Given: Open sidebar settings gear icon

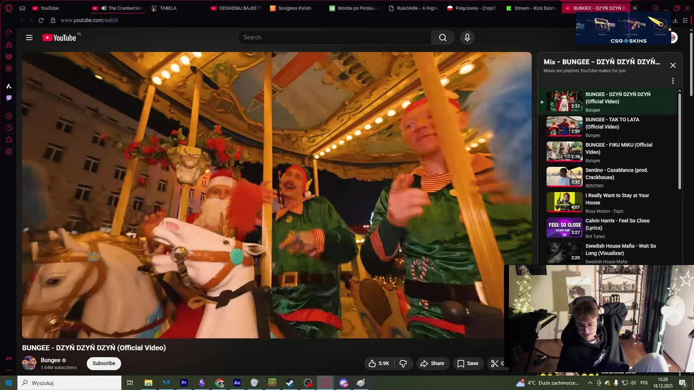Looking at the screenshot, I should (9, 152).
